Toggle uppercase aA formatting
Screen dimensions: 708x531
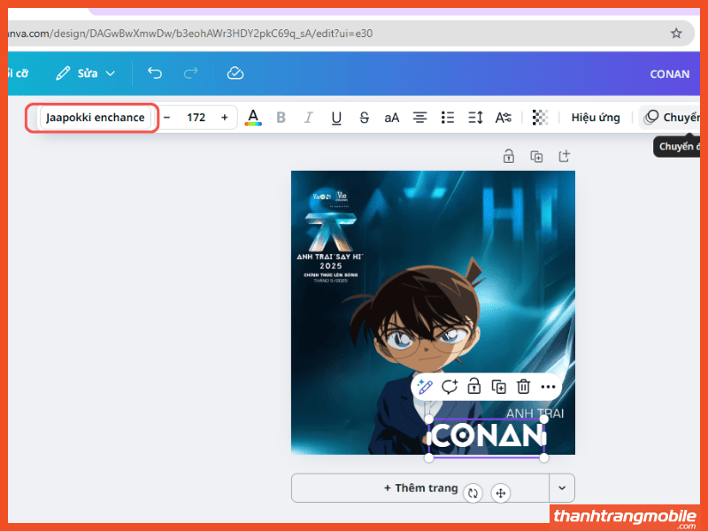tap(391, 118)
